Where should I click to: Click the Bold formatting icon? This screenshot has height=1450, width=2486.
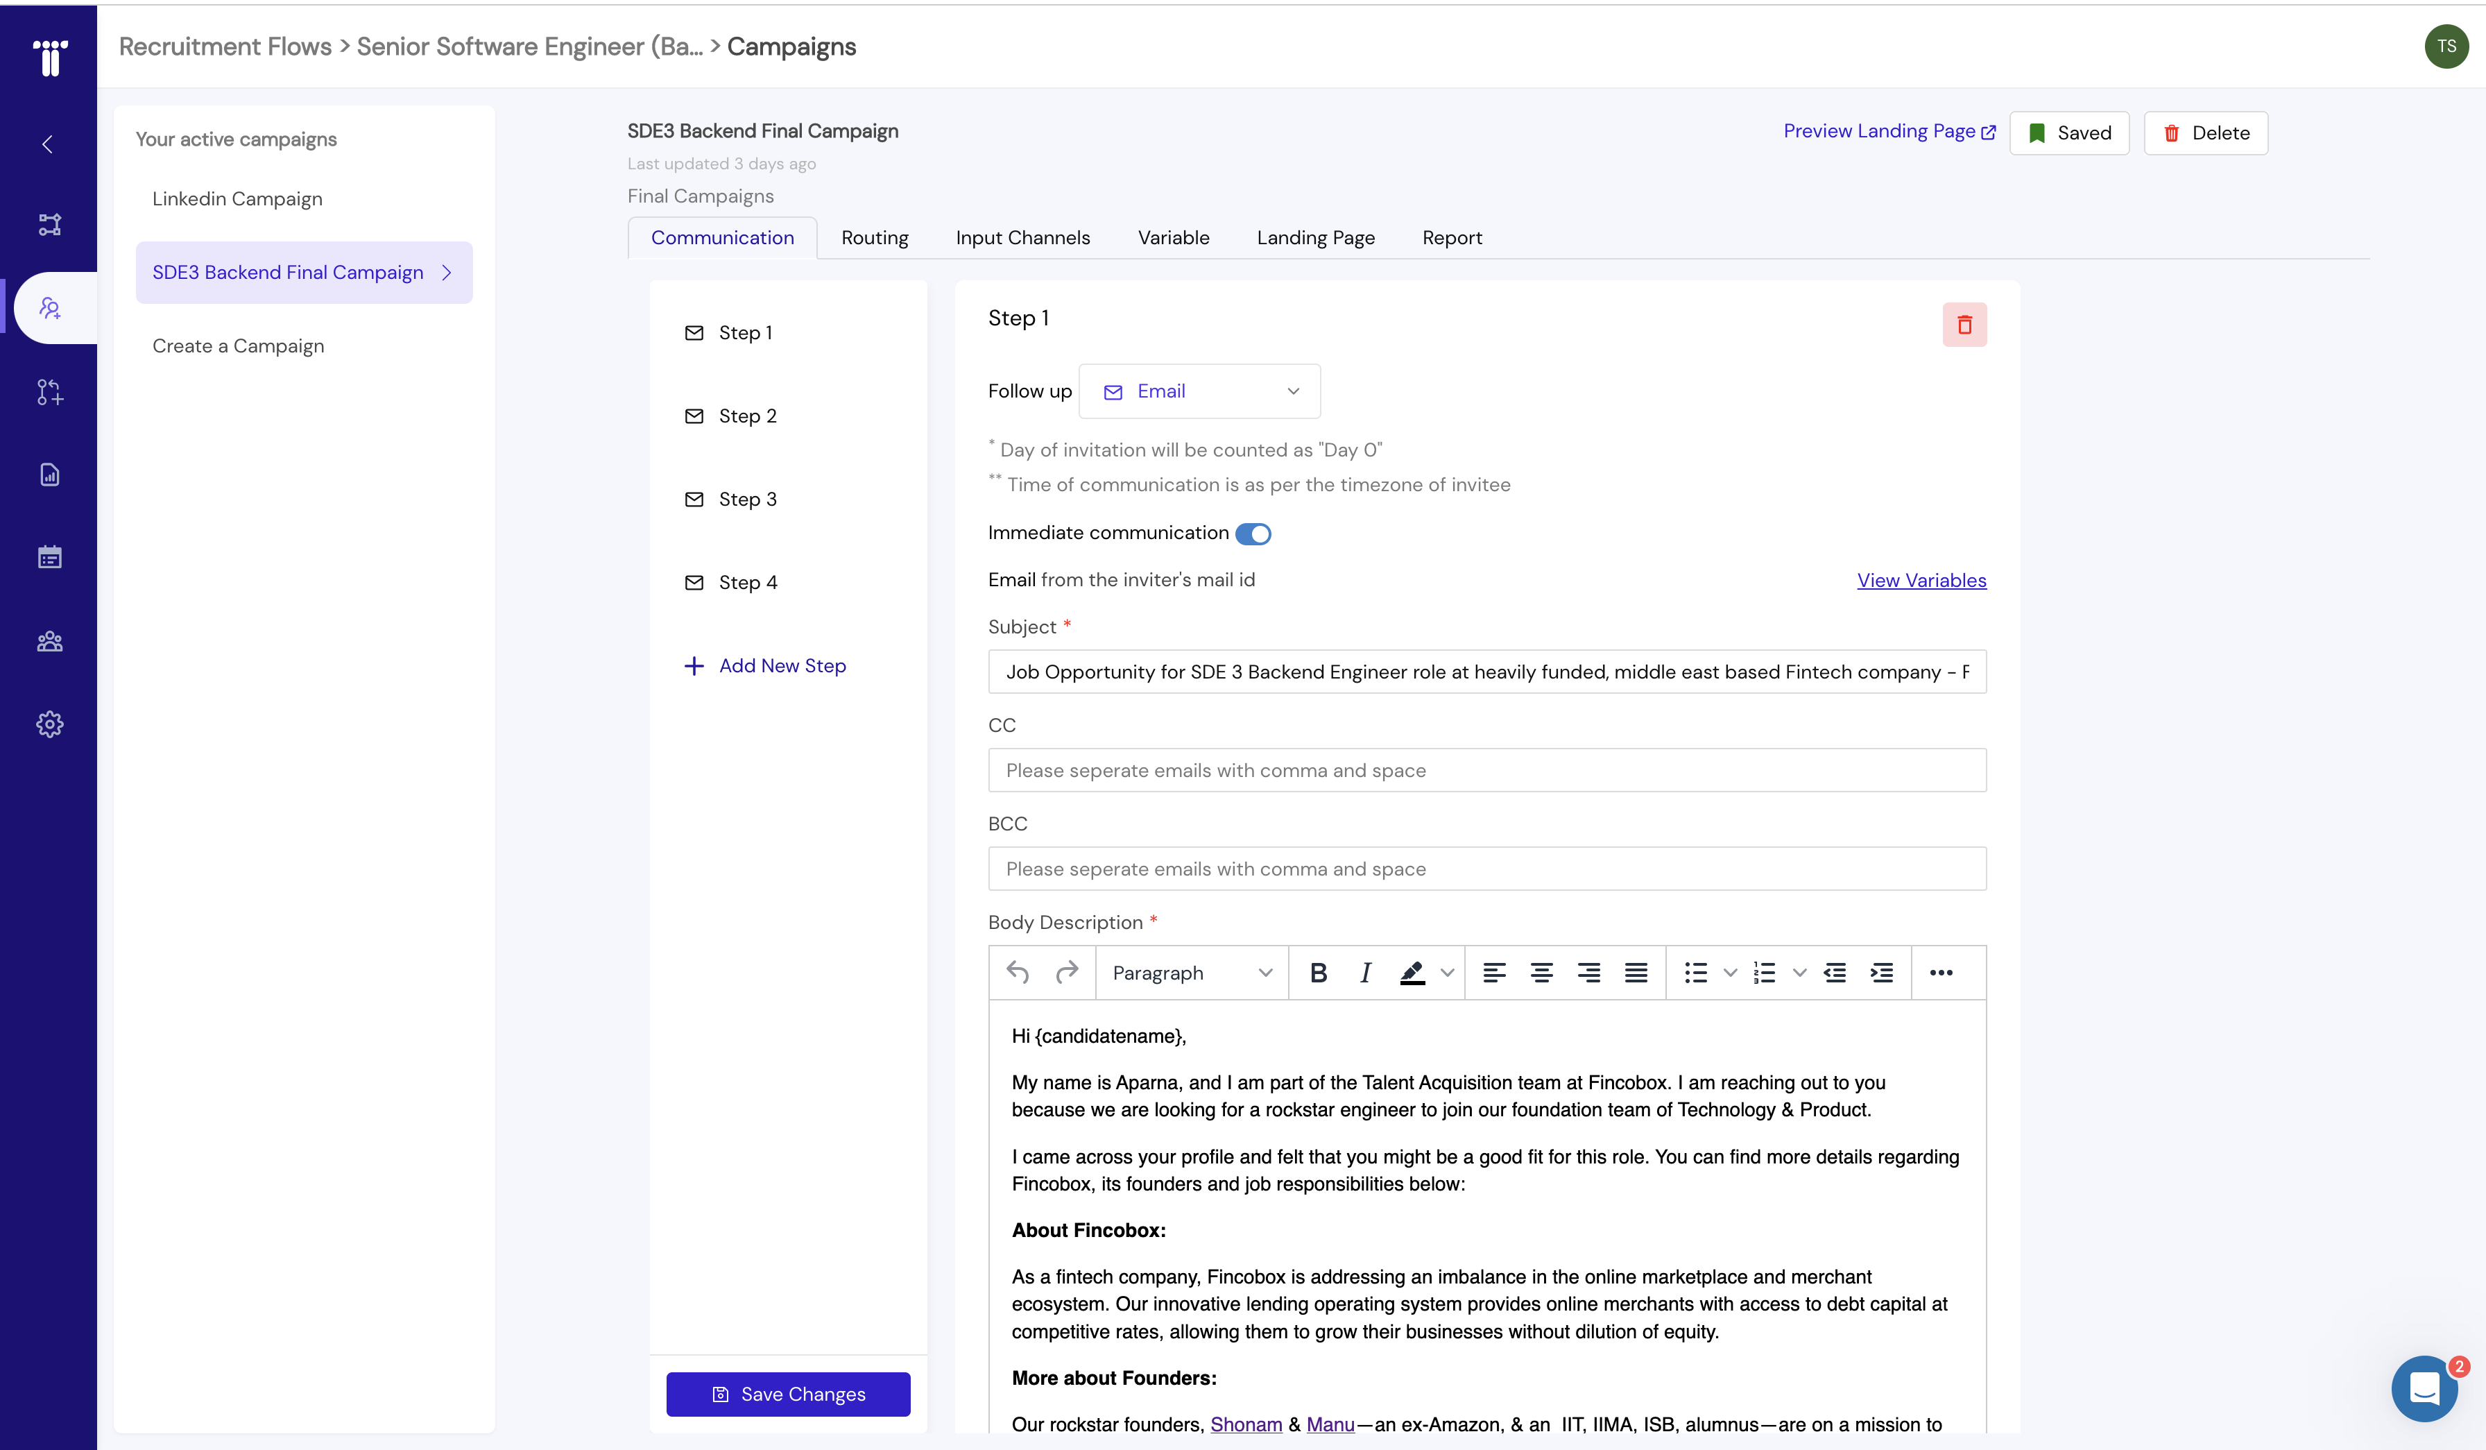point(1318,973)
